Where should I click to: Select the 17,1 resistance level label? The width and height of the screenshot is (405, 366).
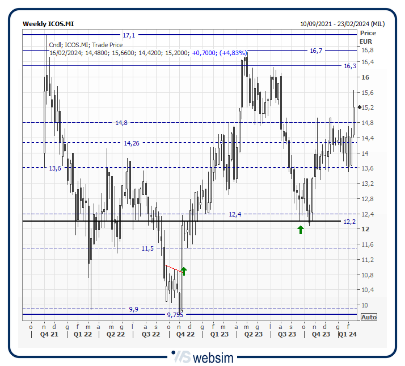click(129, 35)
